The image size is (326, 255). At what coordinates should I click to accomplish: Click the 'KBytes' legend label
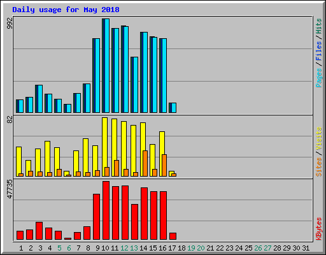(319, 229)
